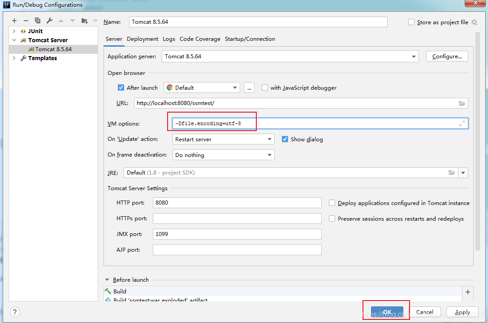Expand the Templates tree node

14,58
